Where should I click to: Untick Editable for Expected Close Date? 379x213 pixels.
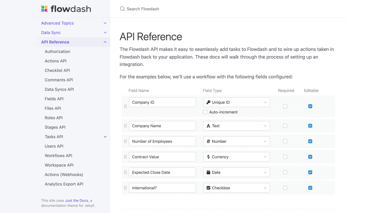(310, 172)
